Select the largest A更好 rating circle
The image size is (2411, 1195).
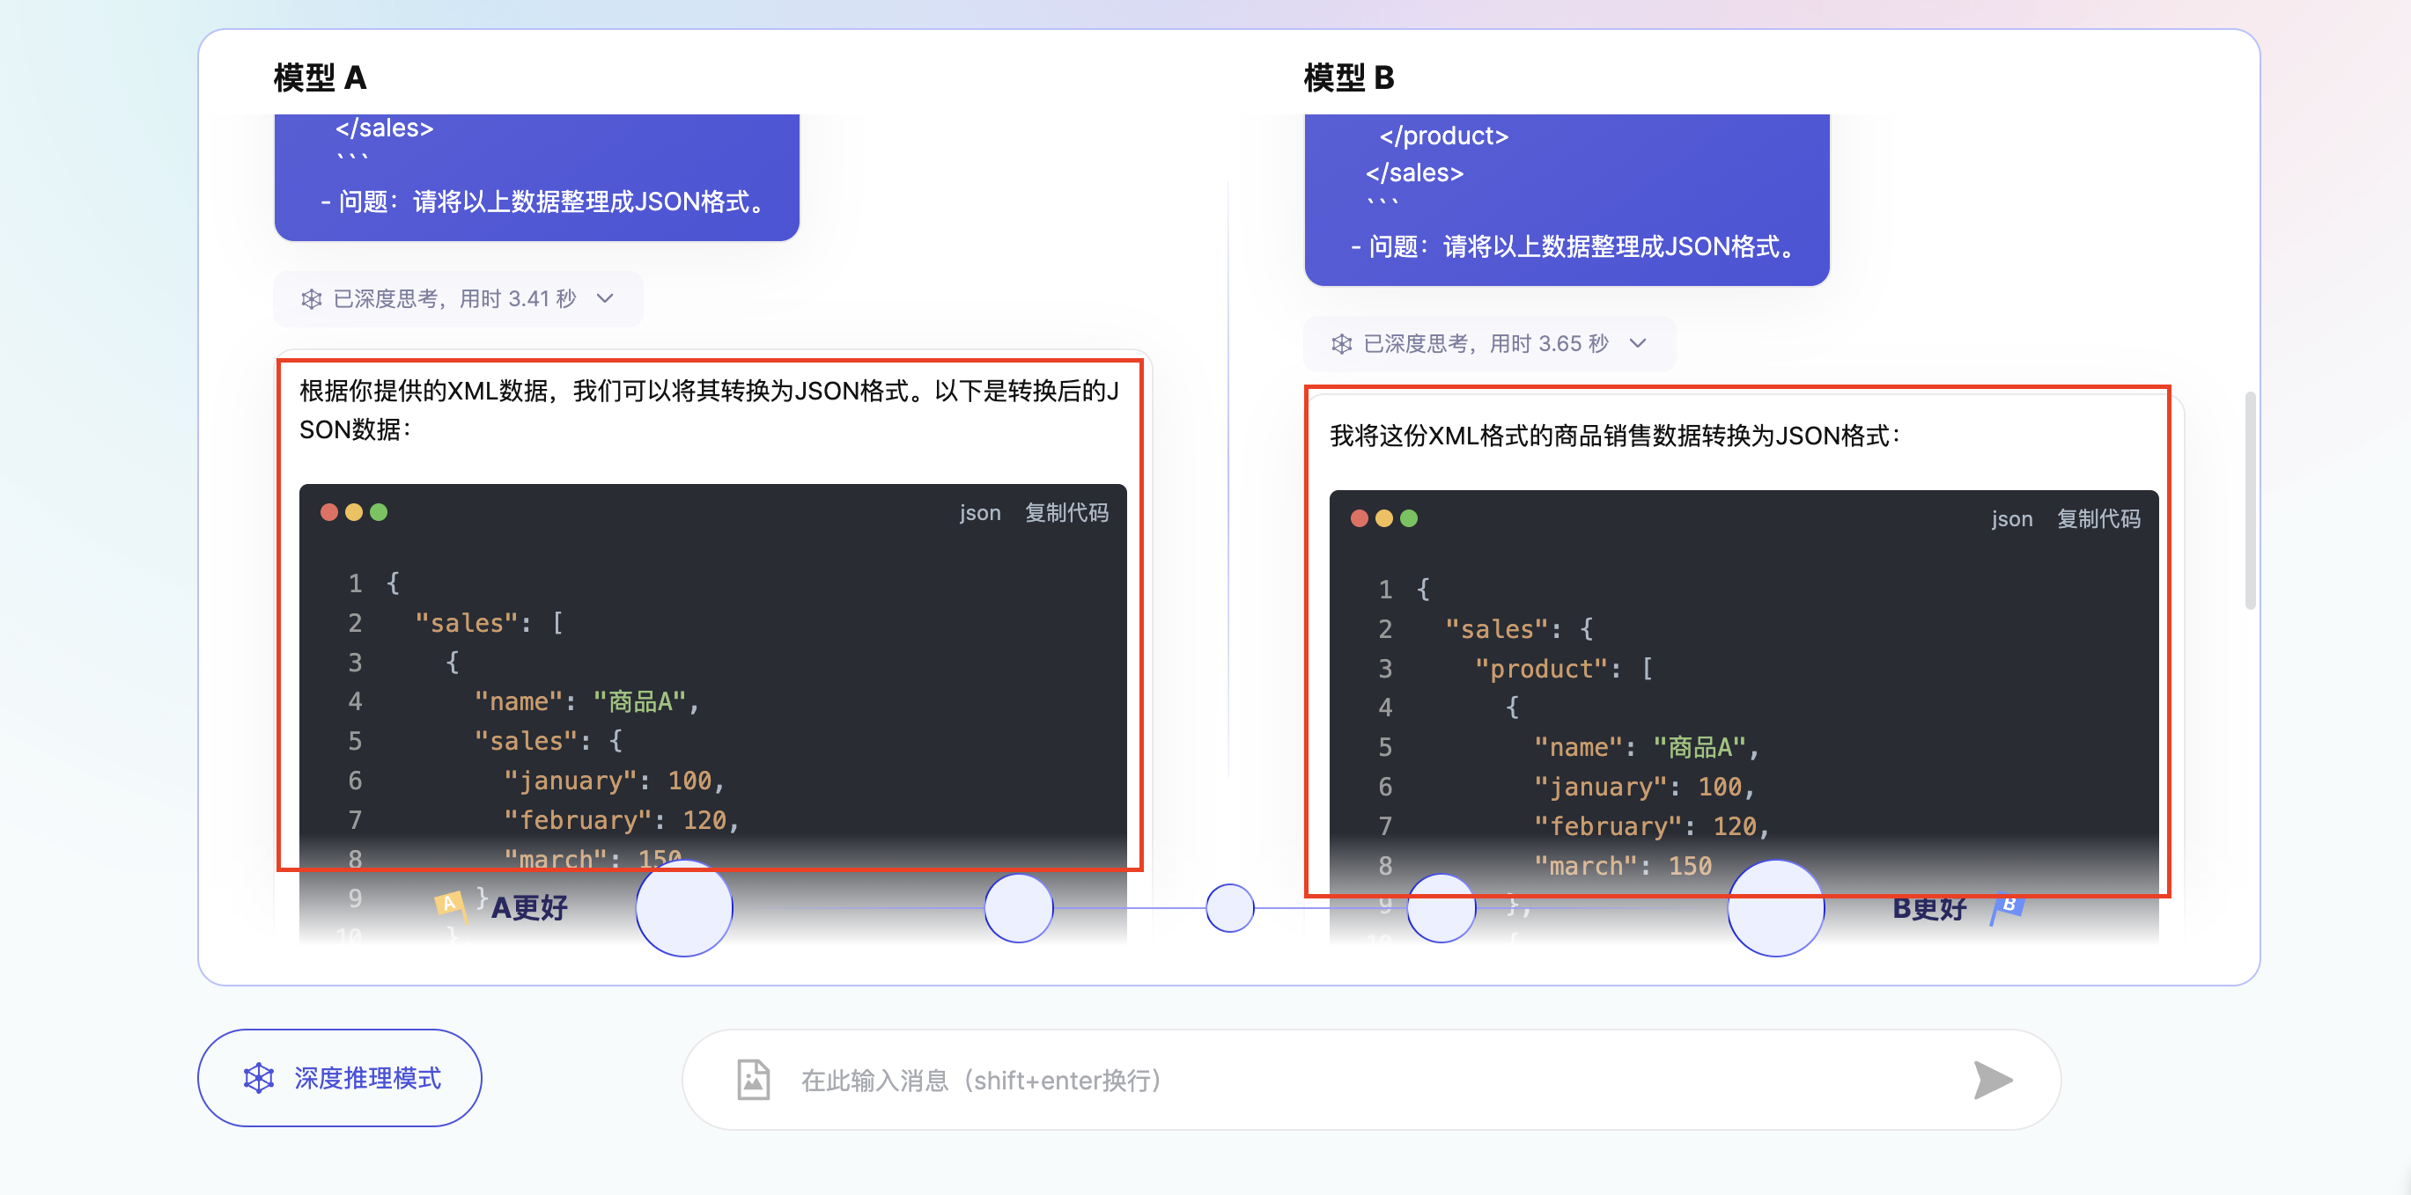pos(684,908)
